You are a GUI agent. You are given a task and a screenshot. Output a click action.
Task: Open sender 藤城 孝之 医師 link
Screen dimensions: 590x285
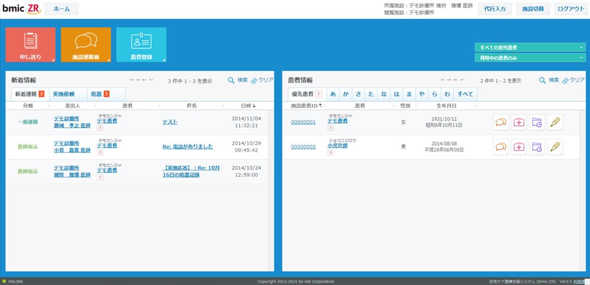point(72,125)
